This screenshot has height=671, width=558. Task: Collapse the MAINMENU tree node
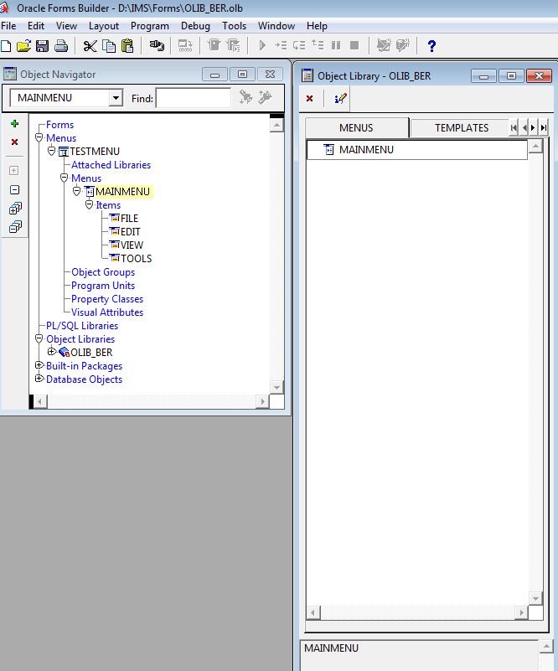(76, 191)
